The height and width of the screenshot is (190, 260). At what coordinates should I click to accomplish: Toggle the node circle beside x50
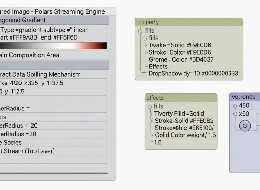point(236,114)
